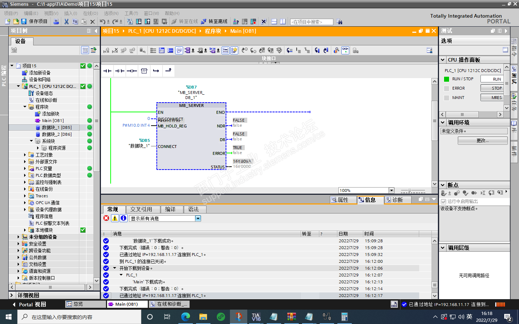
Task: Click the 更改... button
Action: click(483, 140)
